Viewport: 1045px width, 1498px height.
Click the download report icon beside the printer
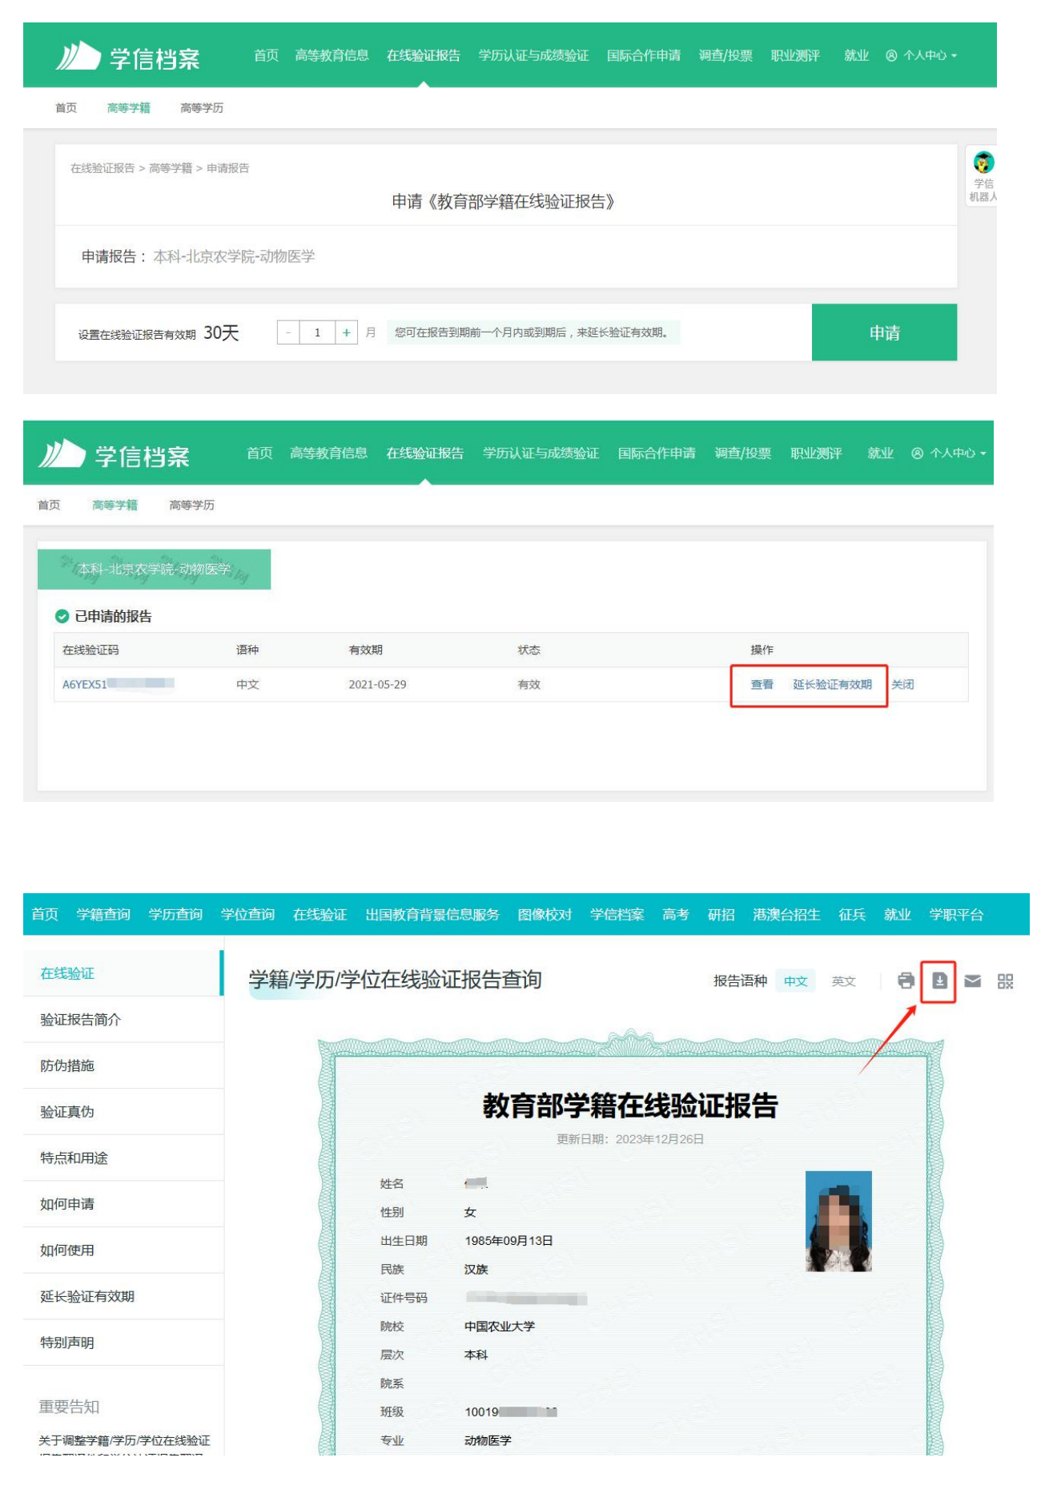(939, 981)
